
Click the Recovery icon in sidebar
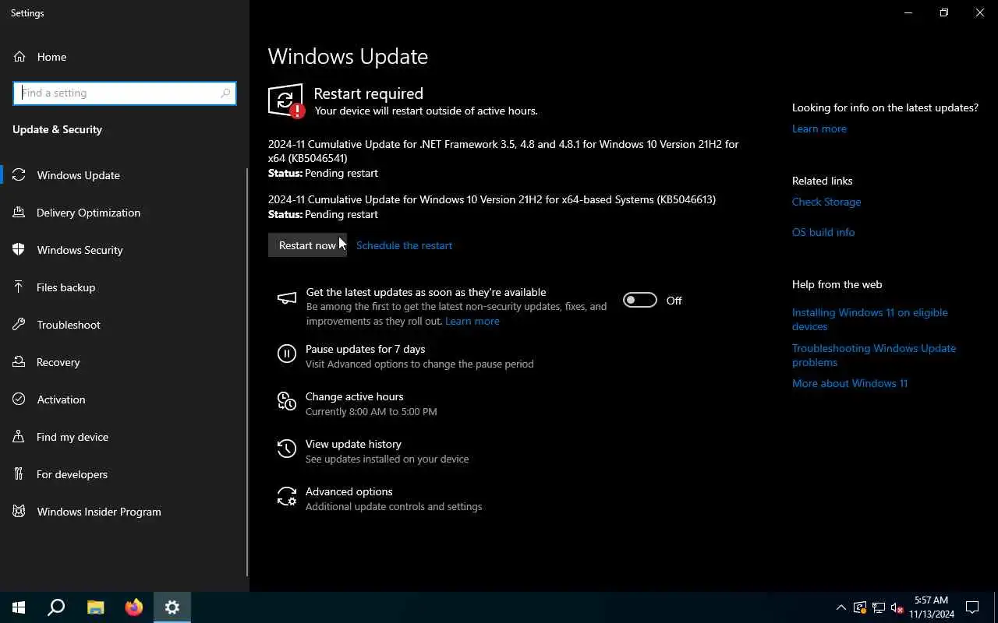19,362
